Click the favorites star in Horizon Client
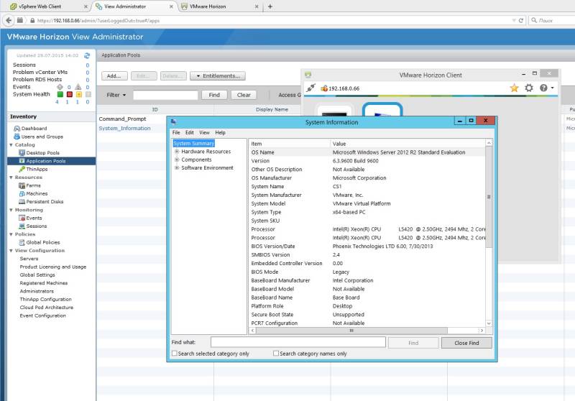Image resolution: width=575 pixels, height=401 pixels. [514, 88]
